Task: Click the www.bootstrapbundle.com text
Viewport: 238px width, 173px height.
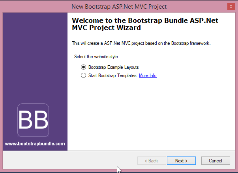Action: coord(35,144)
